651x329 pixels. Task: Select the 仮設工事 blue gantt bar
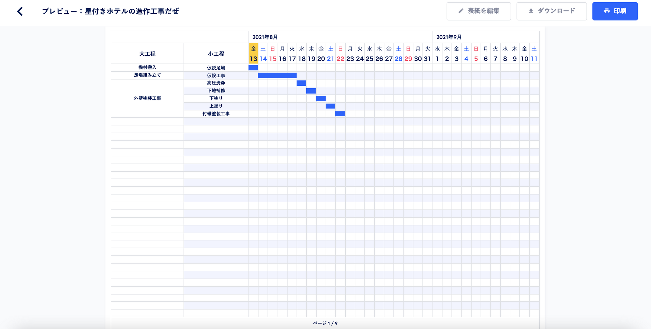pyautogui.click(x=277, y=75)
